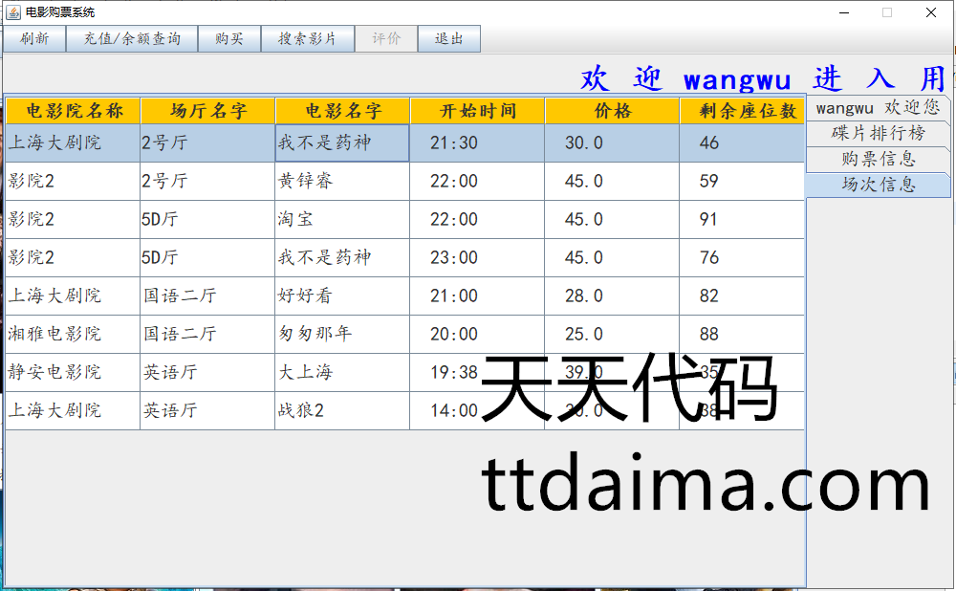Click the 战狼2 movie cell

click(x=341, y=411)
